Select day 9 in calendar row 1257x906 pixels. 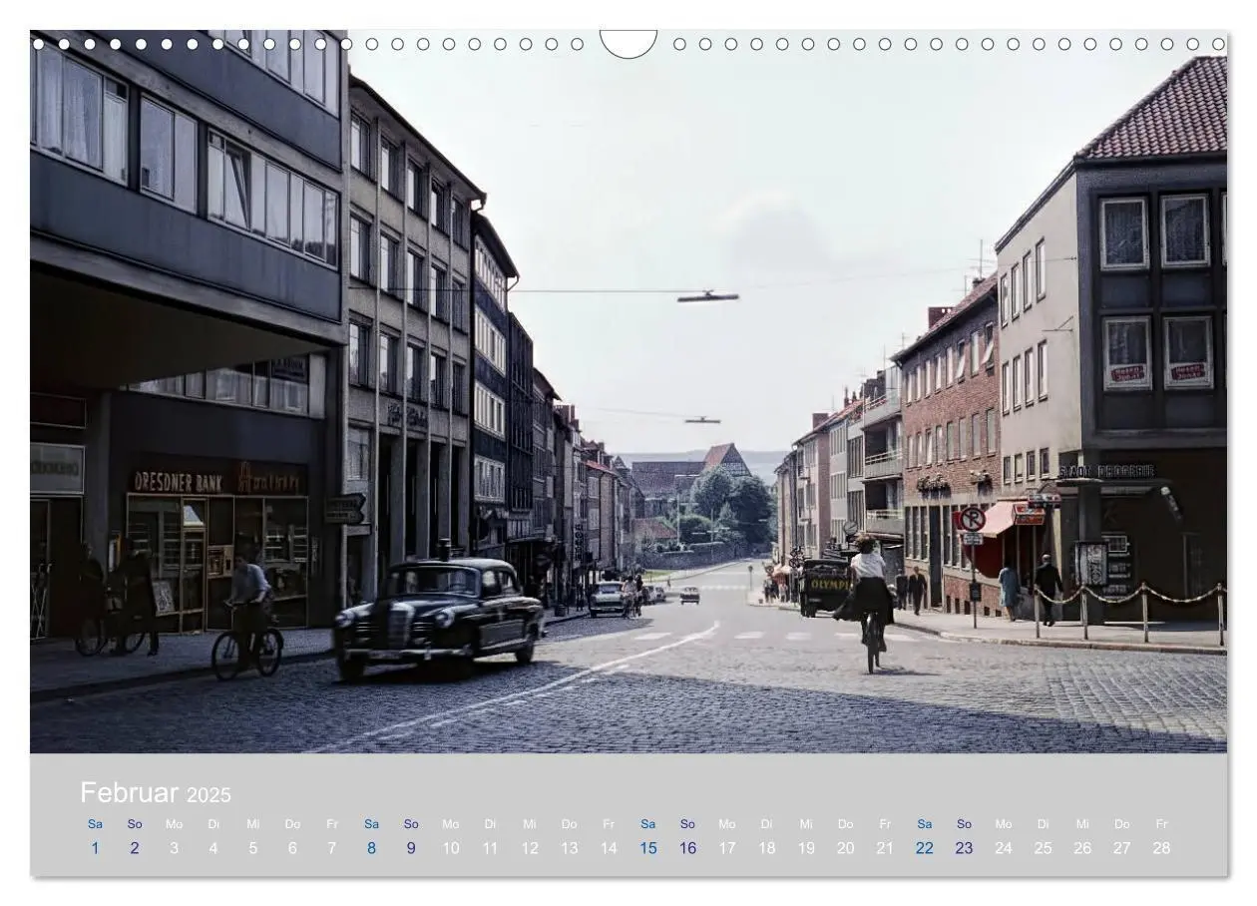[411, 848]
